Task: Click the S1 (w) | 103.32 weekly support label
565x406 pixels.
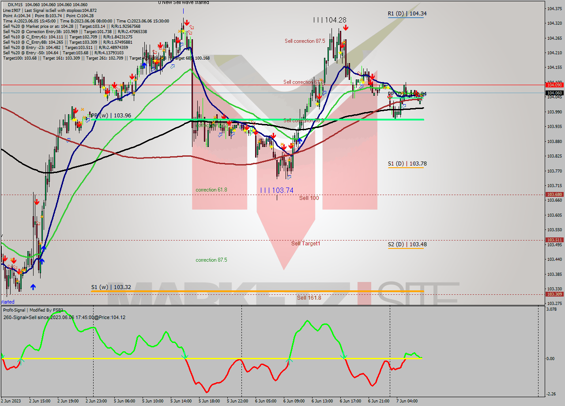Action: pyautogui.click(x=111, y=287)
